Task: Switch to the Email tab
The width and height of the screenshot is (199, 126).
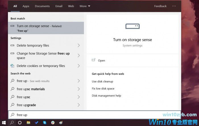Action: click(59, 6)
